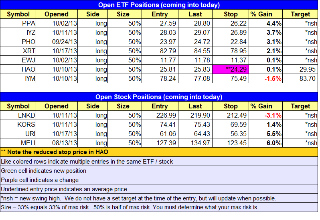Image resolution: width=320 pixels, height=220 pixels.
Task: Select the EWJ symbol cell
Action: 18,60
